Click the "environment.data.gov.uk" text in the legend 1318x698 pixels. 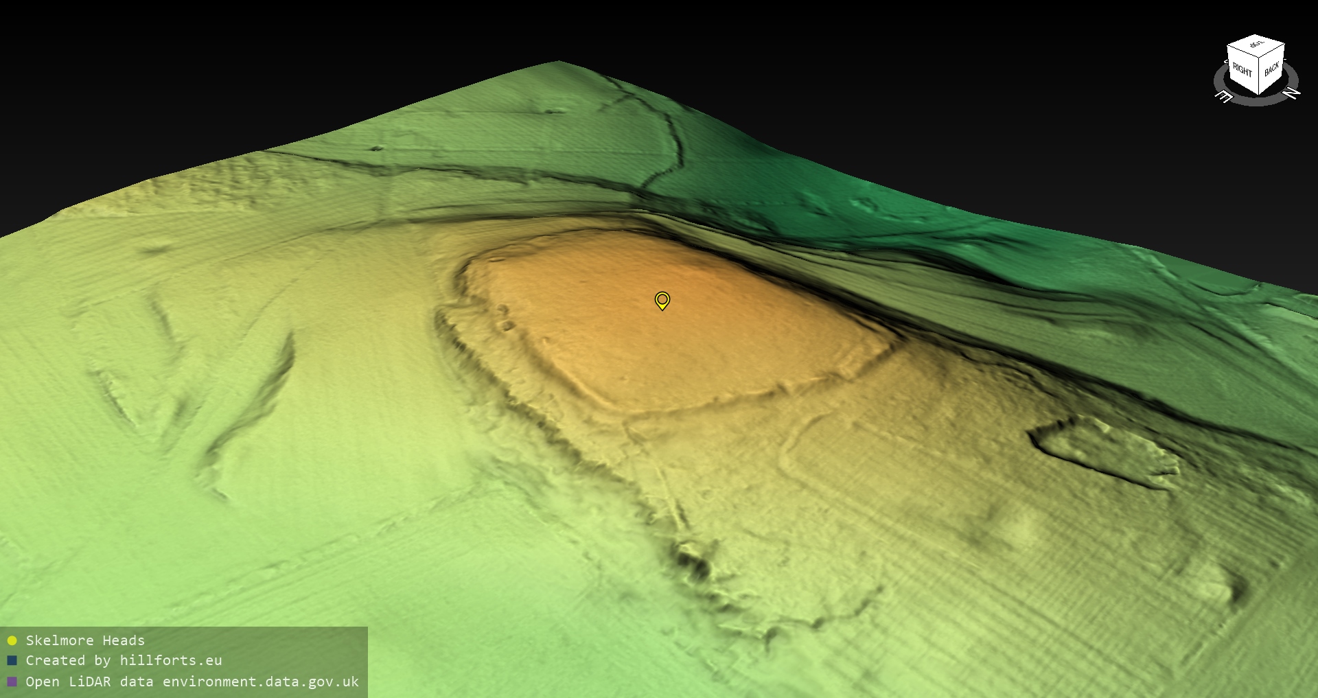click(260, 682)
